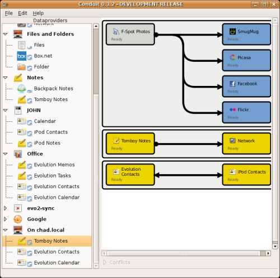
Task: Click the Google category globe icon
Action: (x=18, y=219)
